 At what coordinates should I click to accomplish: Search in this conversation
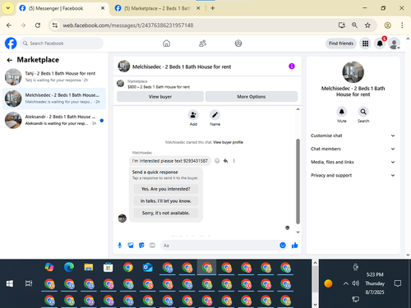(363, 112)
